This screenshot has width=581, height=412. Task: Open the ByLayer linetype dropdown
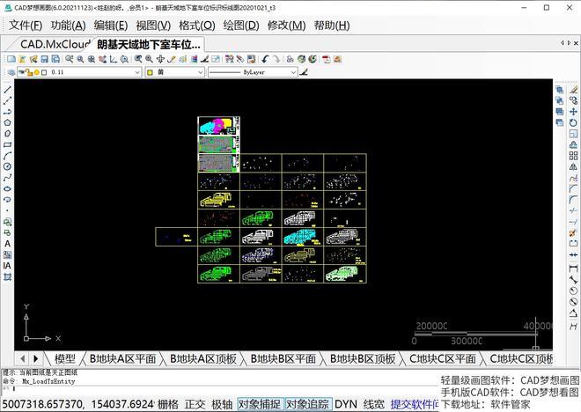click(x=253, y=72)
